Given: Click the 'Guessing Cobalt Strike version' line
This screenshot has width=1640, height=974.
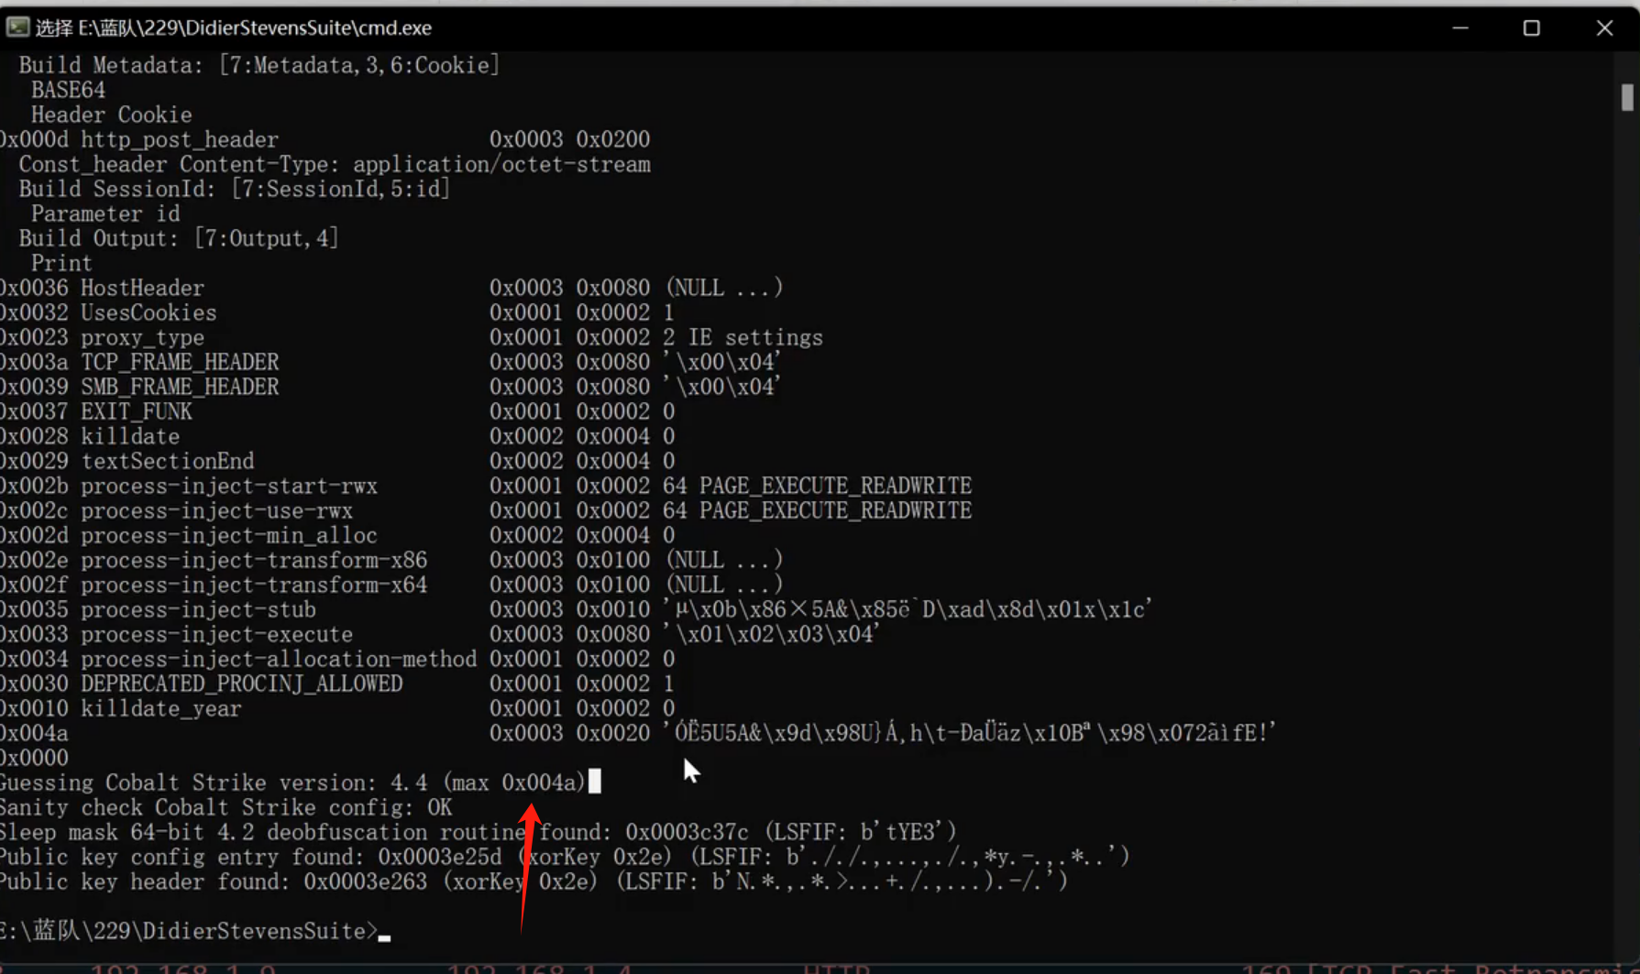Looking at the screenshot, I should 292,783.
